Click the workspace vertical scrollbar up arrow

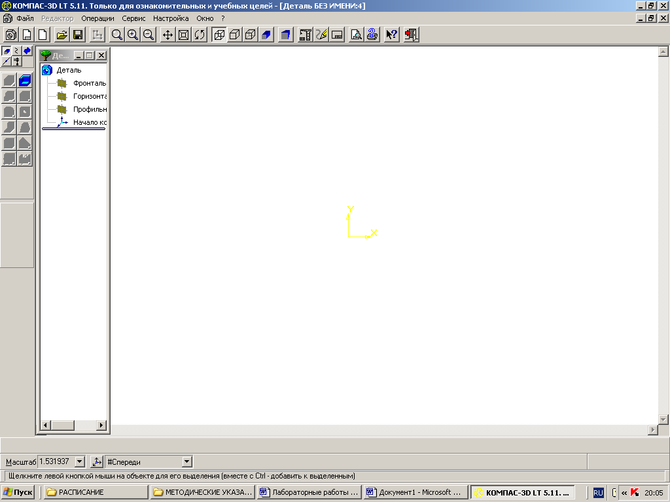click(x=663, y=52)
